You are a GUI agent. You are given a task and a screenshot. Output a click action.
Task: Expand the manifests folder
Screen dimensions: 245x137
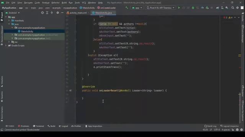tap(9, 21)
